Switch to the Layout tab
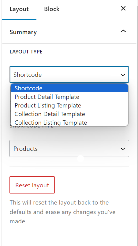 tap(19, 9)
